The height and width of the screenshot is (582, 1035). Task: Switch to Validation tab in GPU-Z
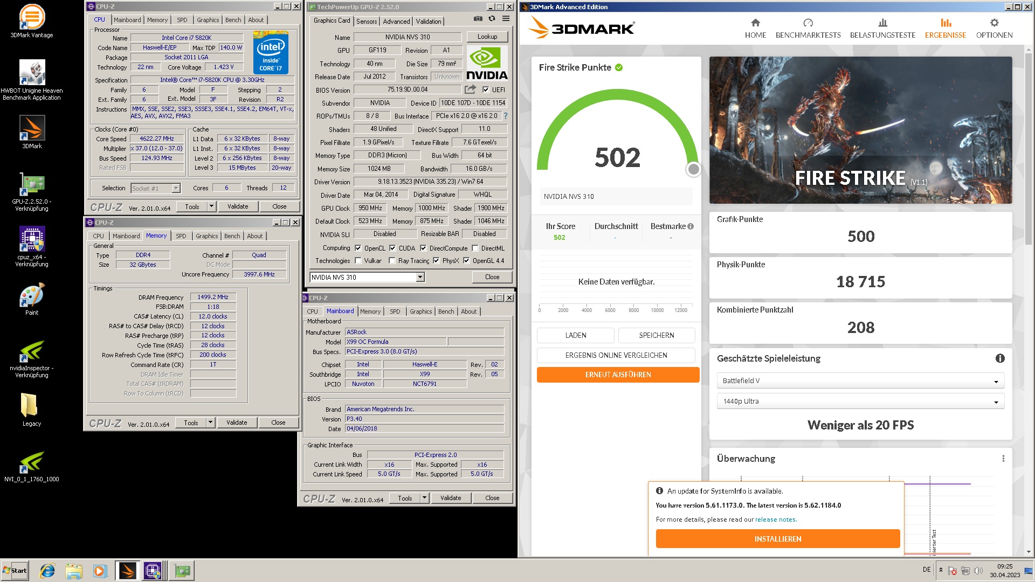point(429,21)
